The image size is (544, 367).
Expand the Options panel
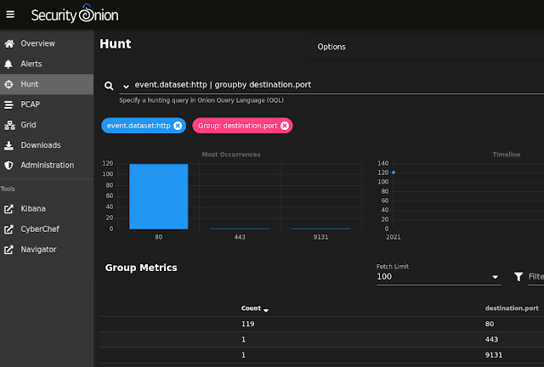[331, 47]
